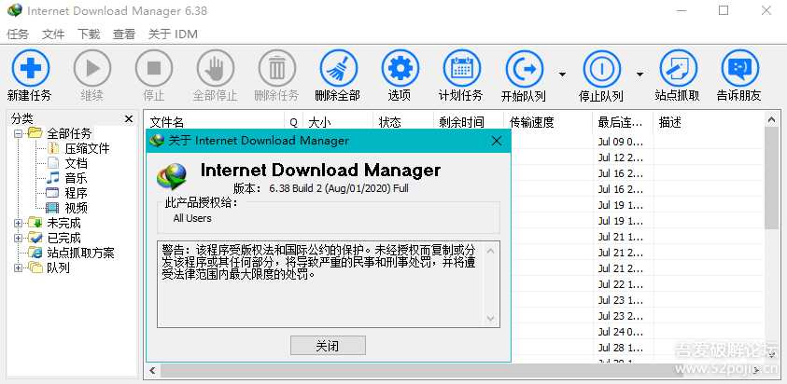Viewport: 787px width, 384px height.
Task: Open the 关于 IDM menu
Action: coord(173,34)
